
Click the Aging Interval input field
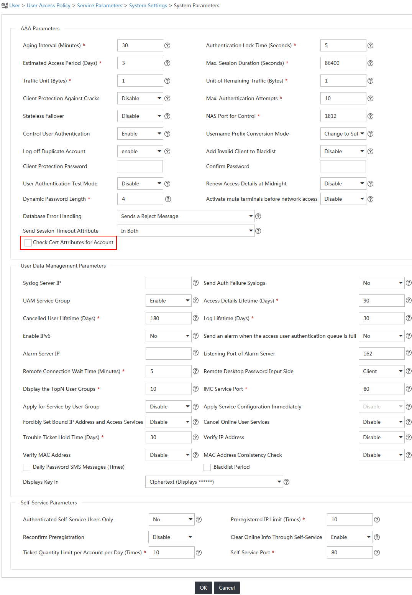[140, 45]
